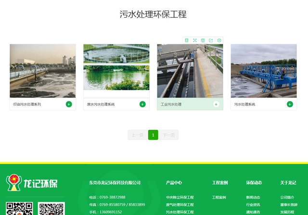Click the first QR code in footer
308x215 pixels.
(x=19, y=209)
